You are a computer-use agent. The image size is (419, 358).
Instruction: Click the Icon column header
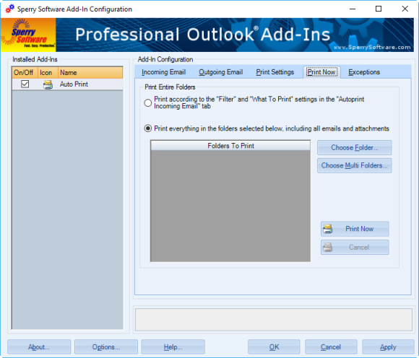[48, 73]
